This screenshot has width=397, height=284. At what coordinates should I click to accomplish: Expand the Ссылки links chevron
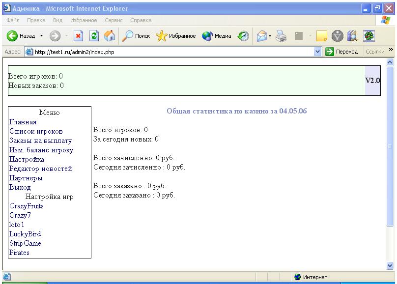tap(391, 49)
